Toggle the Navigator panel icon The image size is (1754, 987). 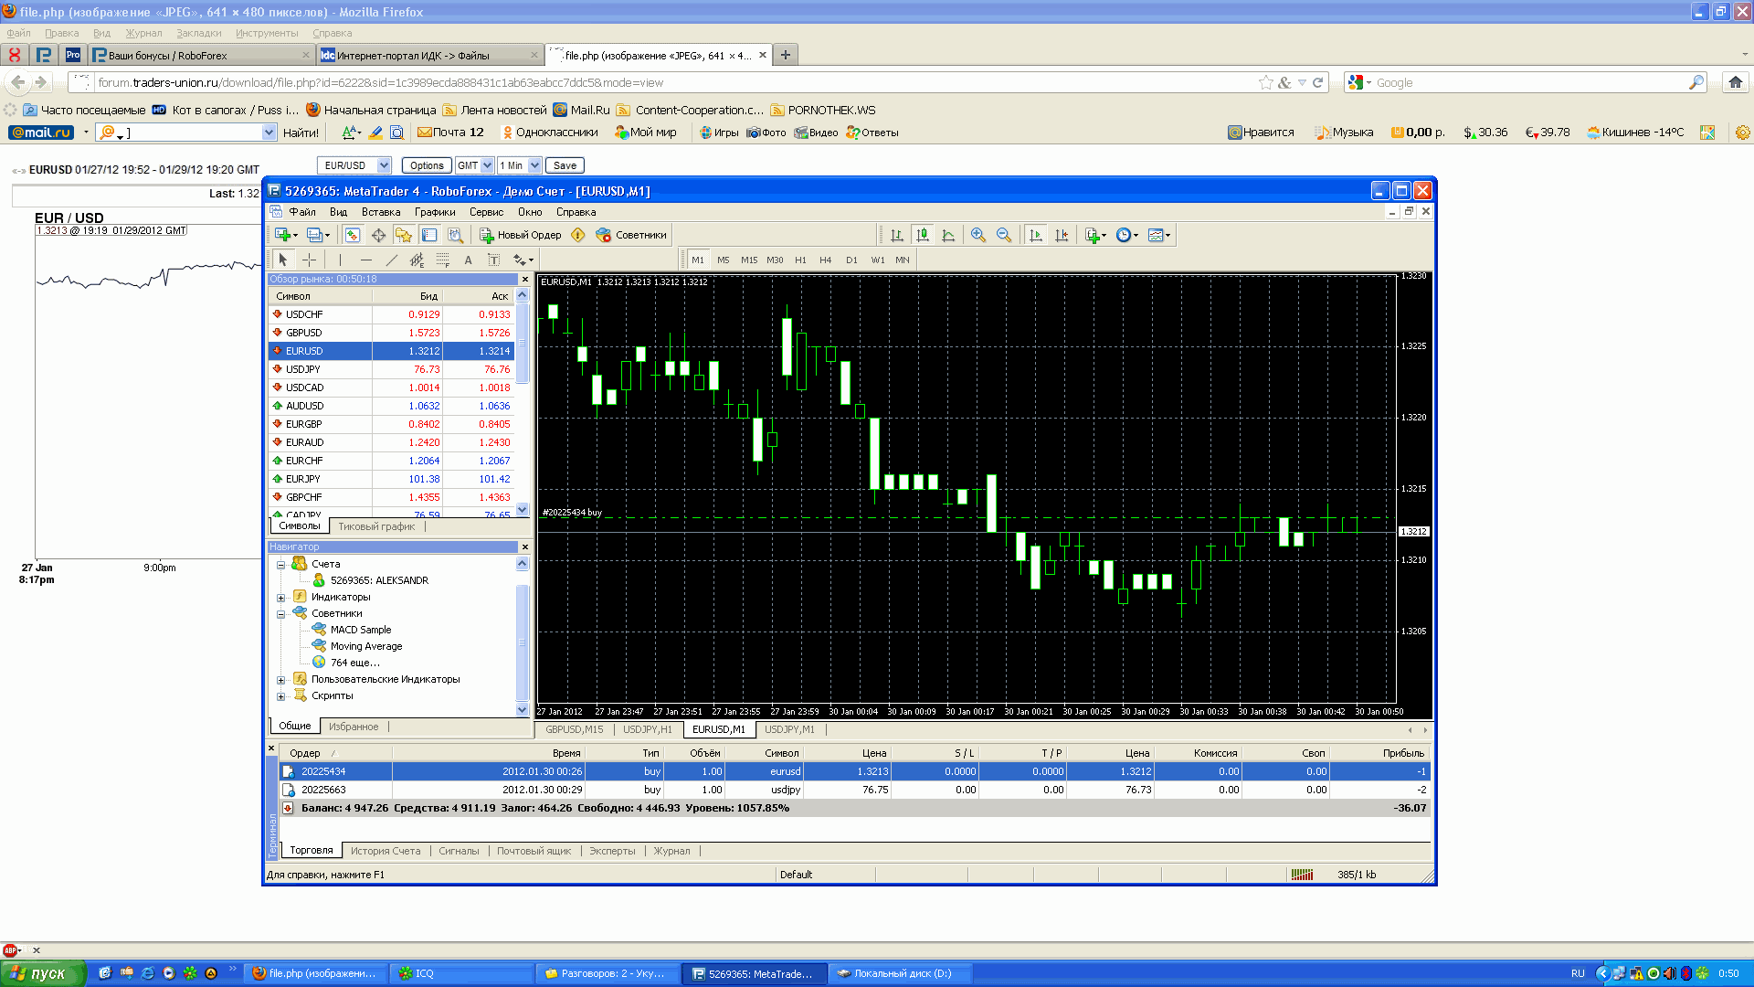[x=404, y=235]
